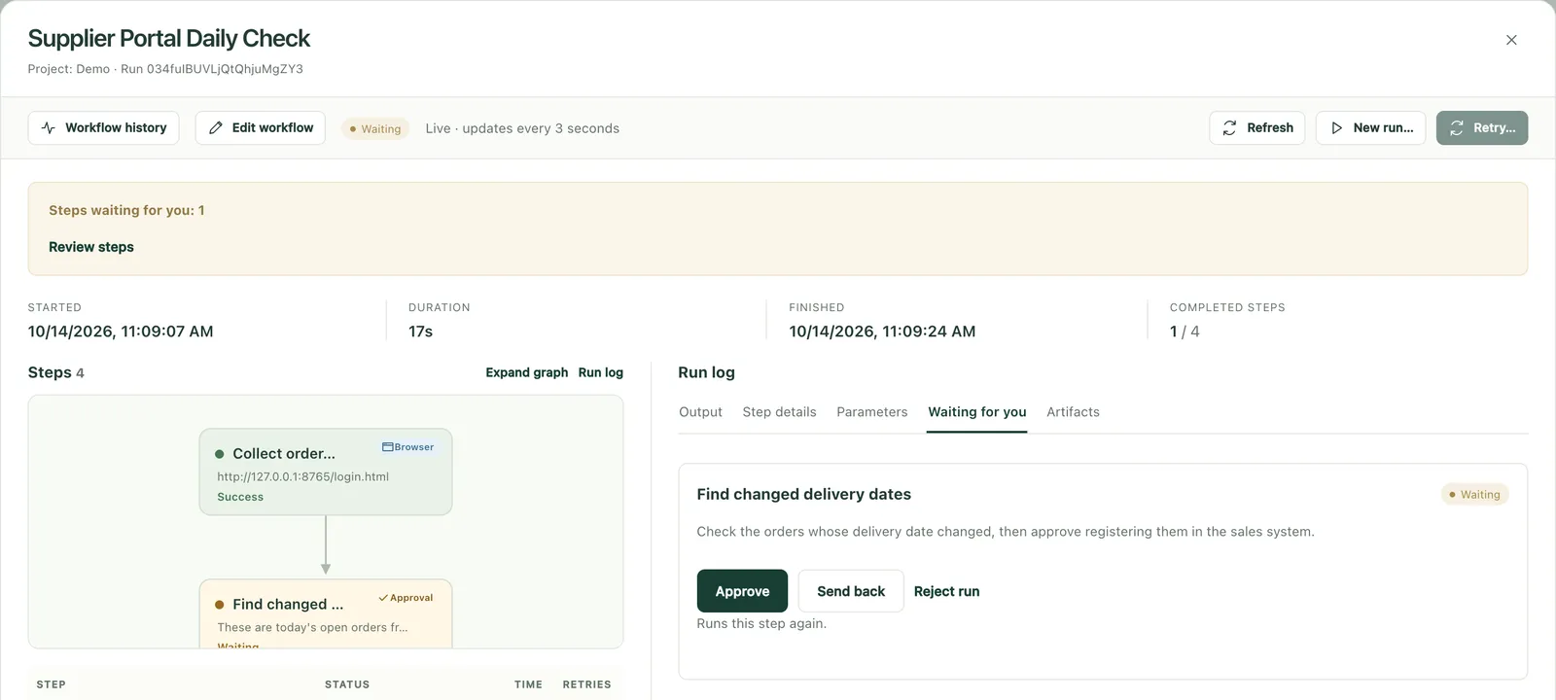The height and width of the screenshot is (700, 1556).
Task: Switch to the Step details tab
Action: pyautogui.click(x=779, y=412)
